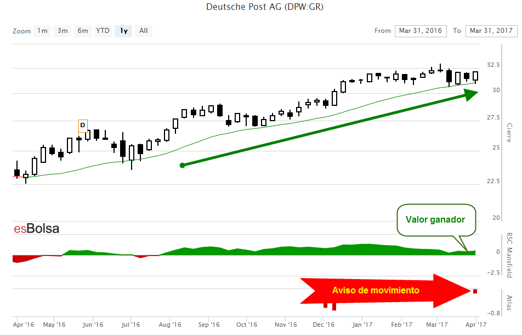Switch zoom to YTD
The width and height of the screenshot is (522, 335).
pos(103,31)
